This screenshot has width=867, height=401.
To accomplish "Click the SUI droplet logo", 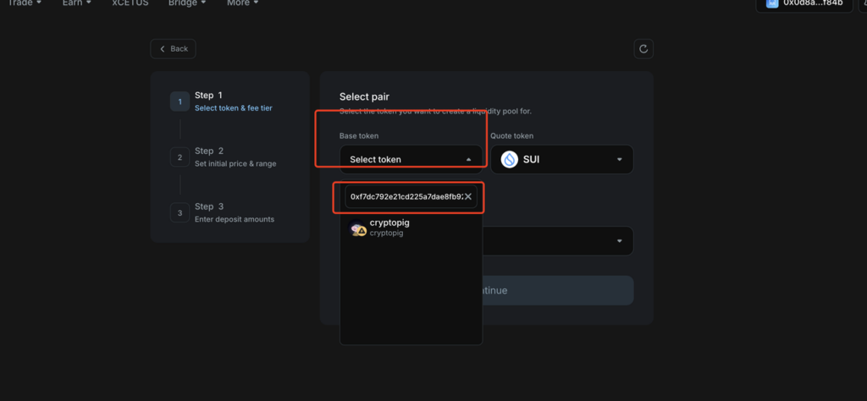I will [509, 160].
